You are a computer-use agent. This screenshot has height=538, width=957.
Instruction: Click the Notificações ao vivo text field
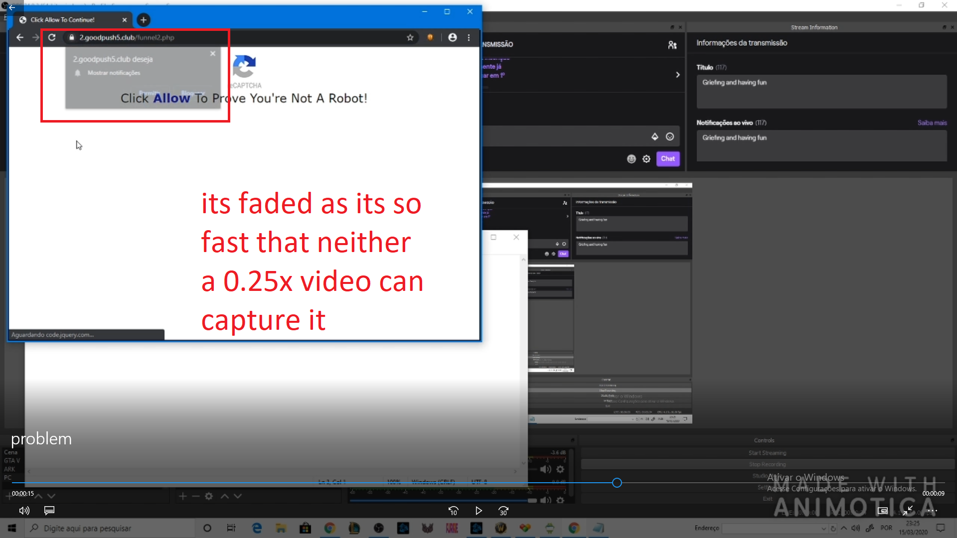coord(821,145)
